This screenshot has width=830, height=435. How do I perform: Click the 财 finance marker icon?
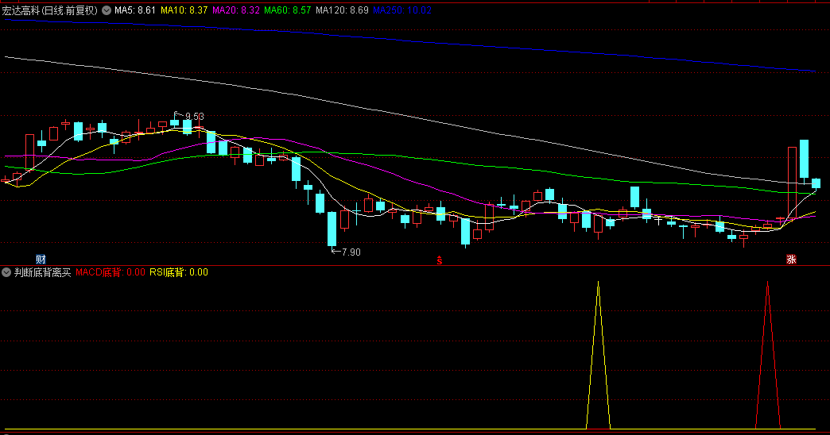(x=41, y=259)
